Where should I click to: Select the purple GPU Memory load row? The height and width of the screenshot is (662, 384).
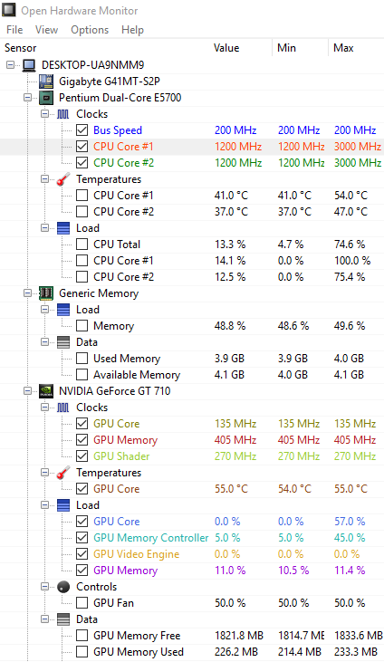pyautogui.click(x=192, y=570)
